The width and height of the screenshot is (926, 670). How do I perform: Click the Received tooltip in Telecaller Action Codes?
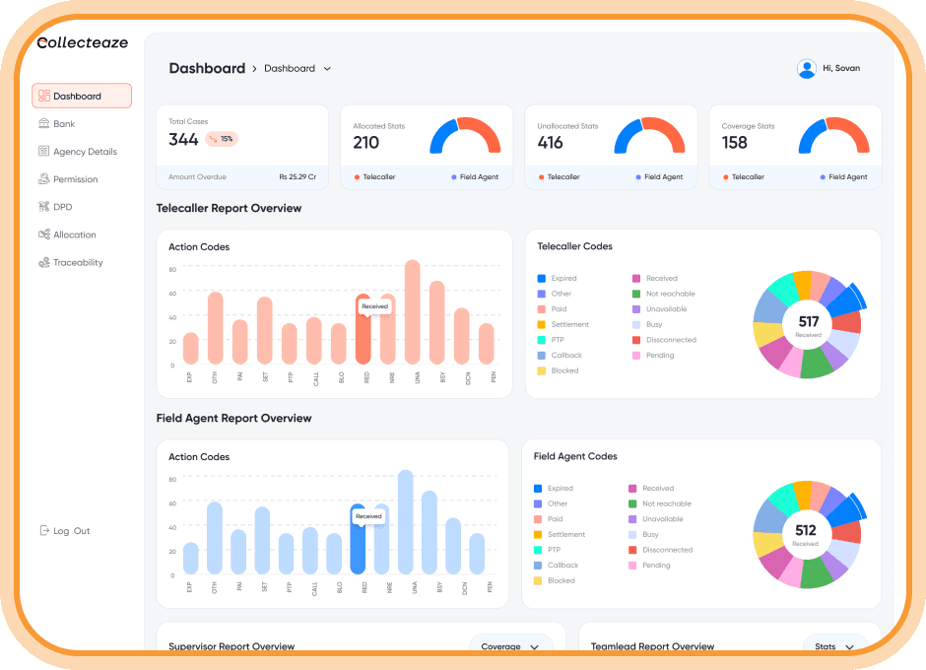(374, 306)
